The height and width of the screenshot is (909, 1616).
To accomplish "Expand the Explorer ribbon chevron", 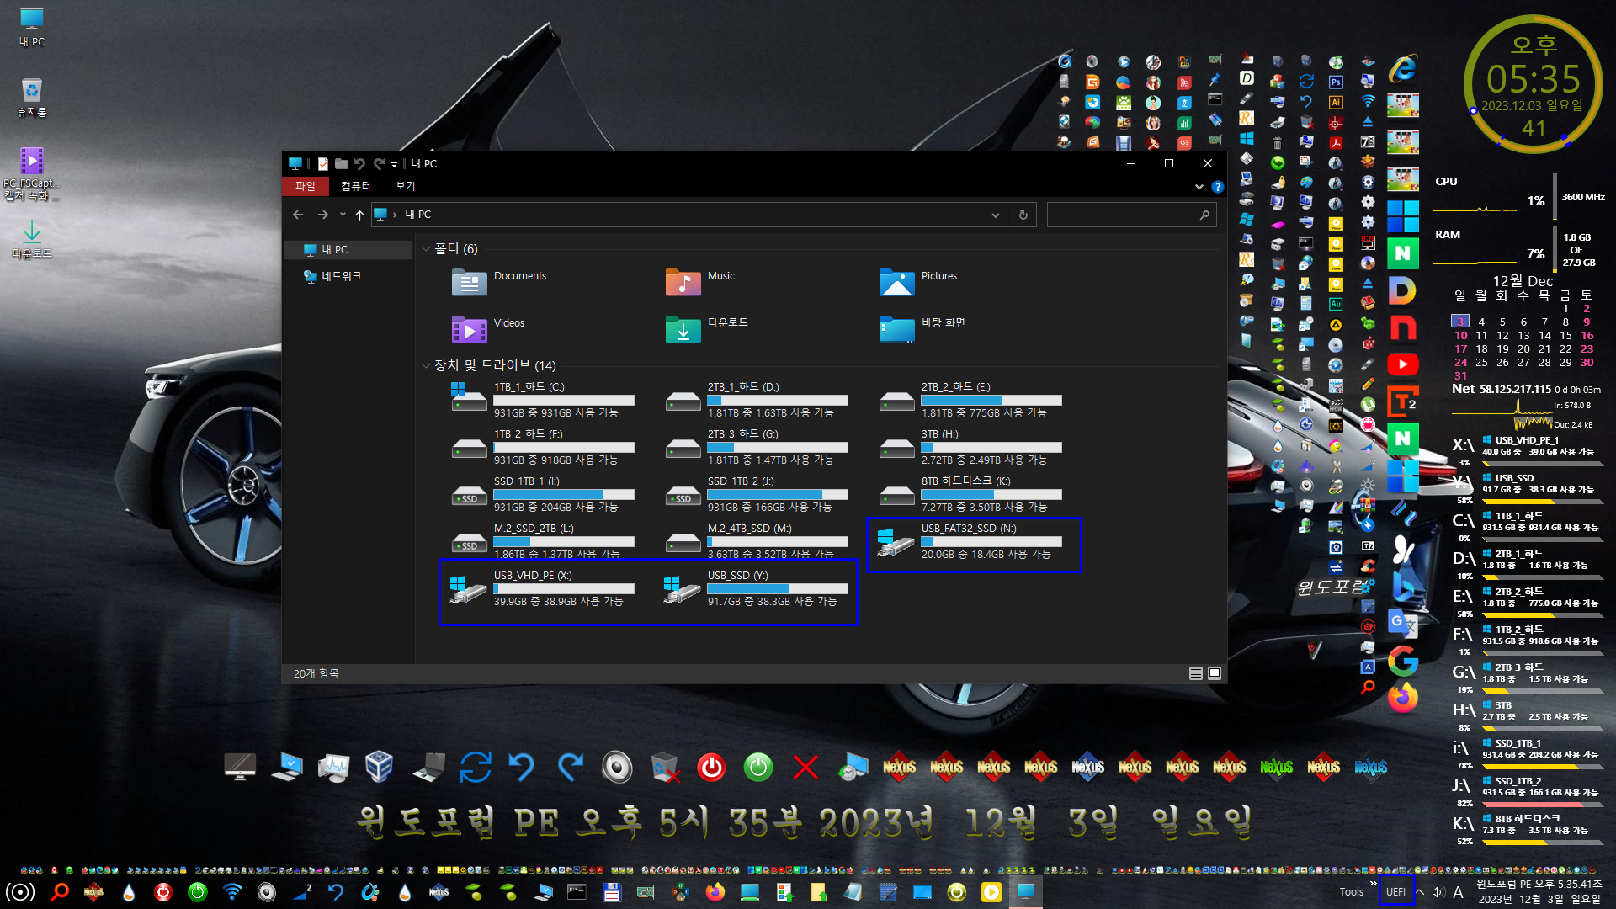I will [1199, 187].
